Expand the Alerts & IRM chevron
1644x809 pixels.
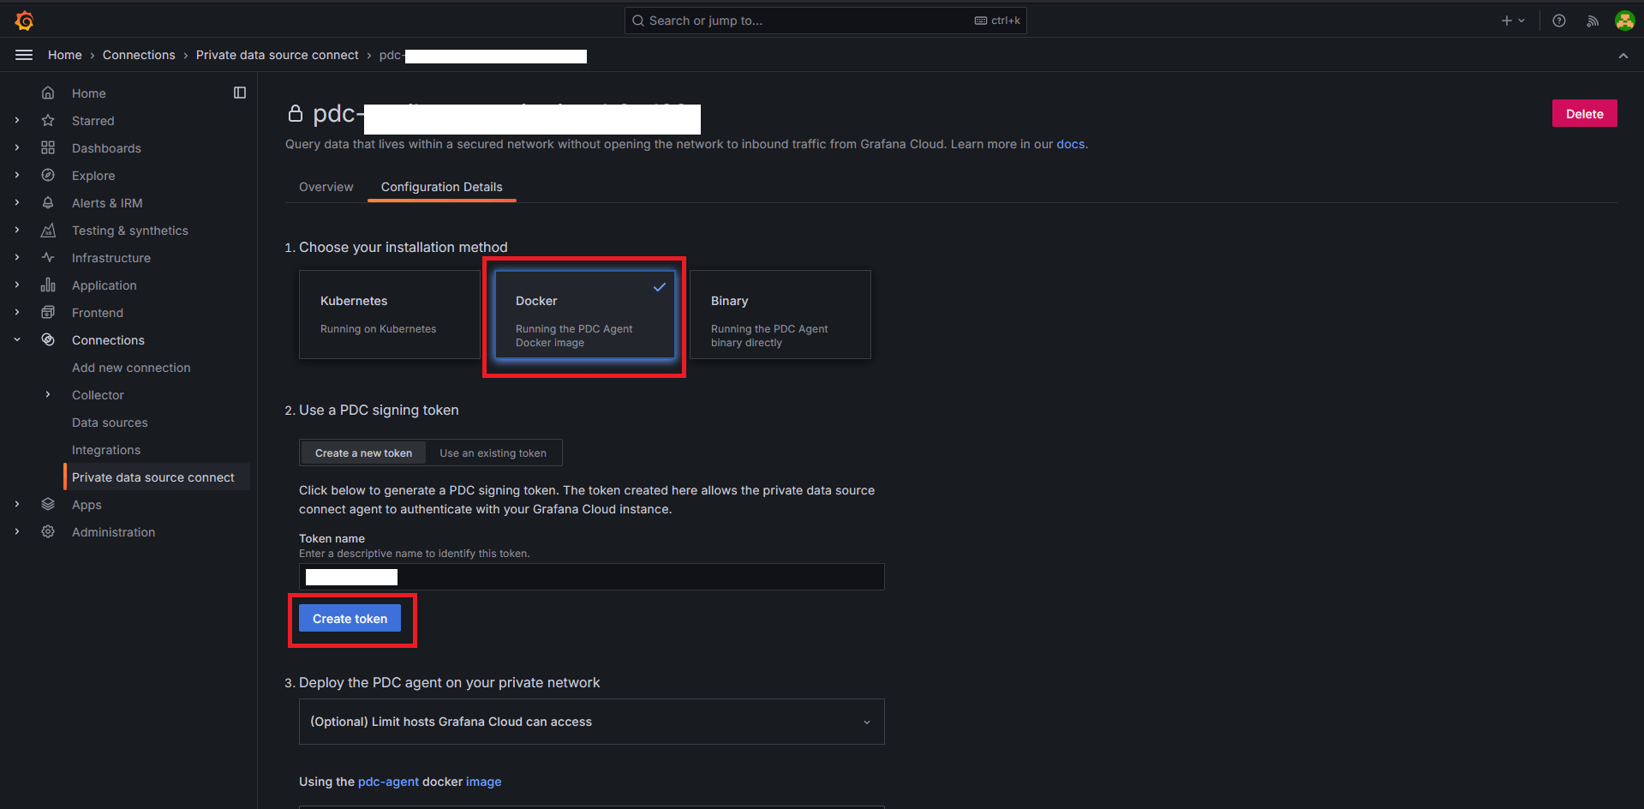point(17,202)
